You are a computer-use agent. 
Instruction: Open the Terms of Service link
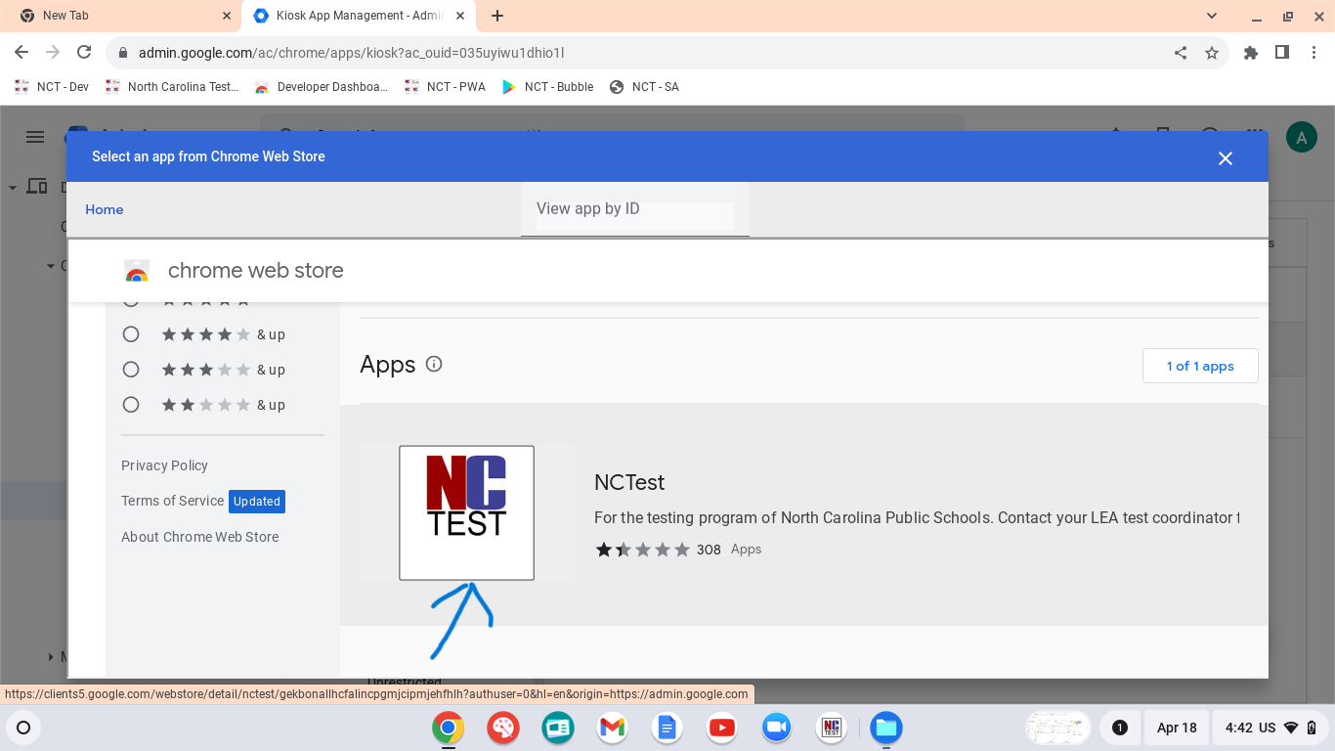(x=173, y=501)
